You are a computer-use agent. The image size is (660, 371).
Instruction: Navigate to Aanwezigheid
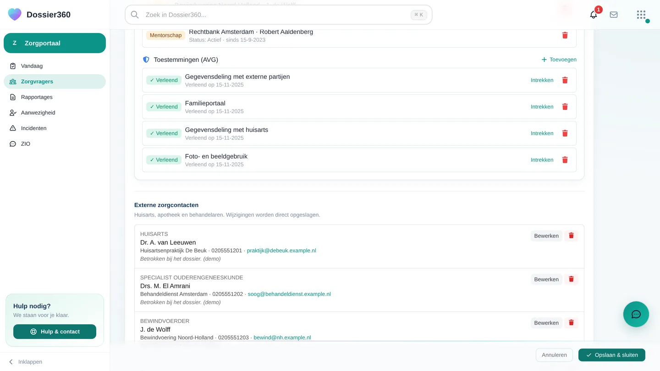[x=55, y=113]
